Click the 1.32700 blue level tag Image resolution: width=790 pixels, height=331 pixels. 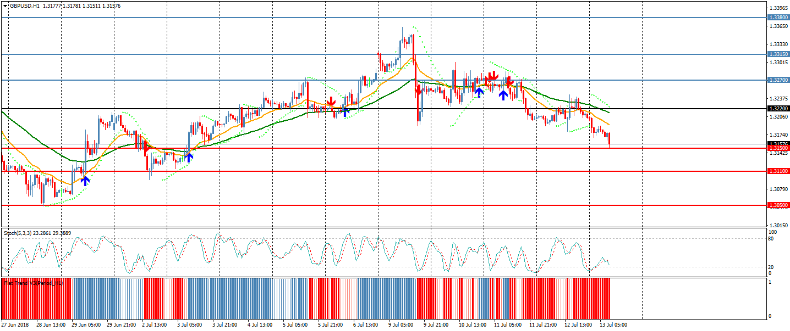pyautogui.click(x=778, y=80)
